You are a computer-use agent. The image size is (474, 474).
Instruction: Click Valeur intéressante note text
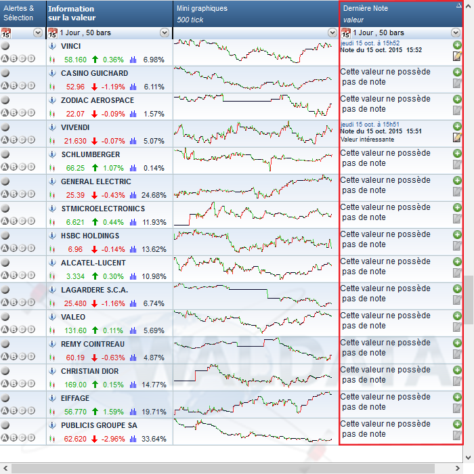click(x=367, y=139)
